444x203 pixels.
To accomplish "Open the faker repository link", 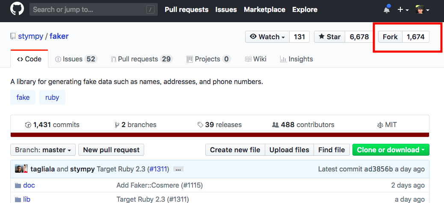I will (x=59, y=36).
